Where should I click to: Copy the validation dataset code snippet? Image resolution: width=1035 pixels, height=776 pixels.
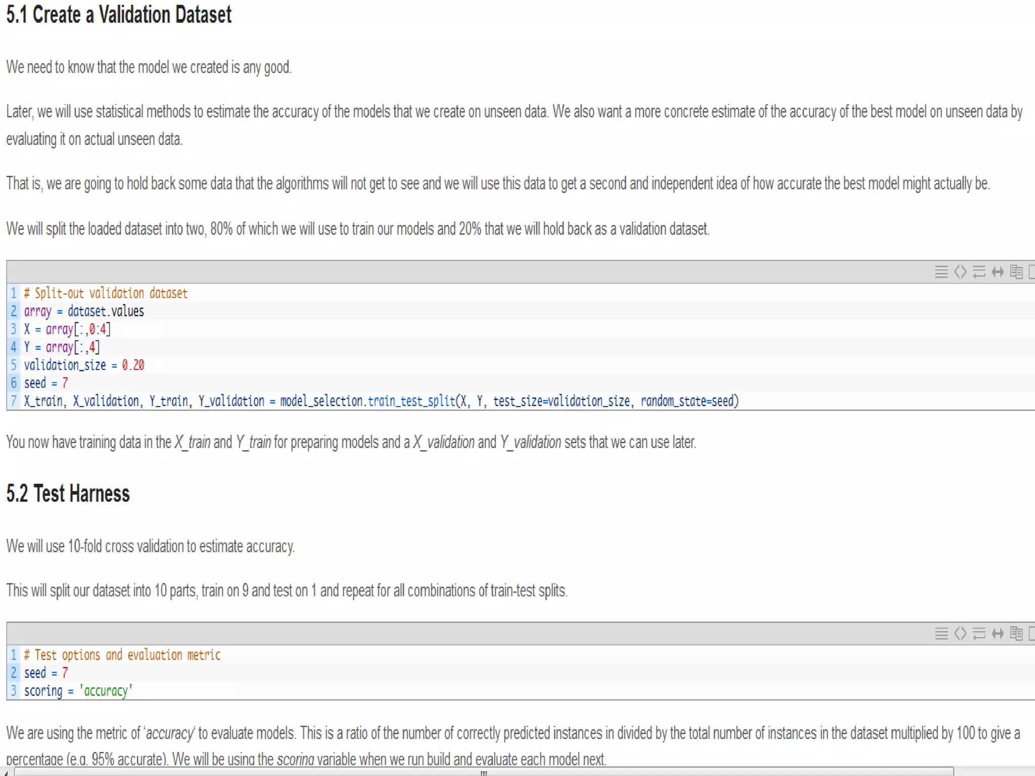pos(1016,272)
